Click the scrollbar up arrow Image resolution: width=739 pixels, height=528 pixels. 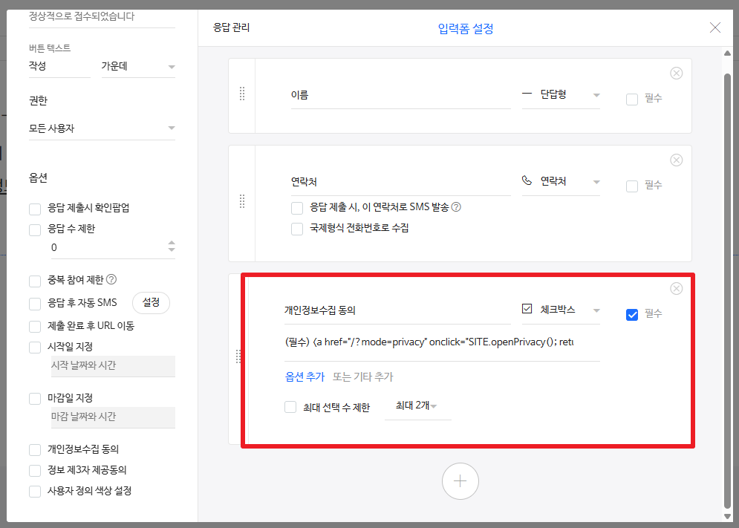point(727,53)
